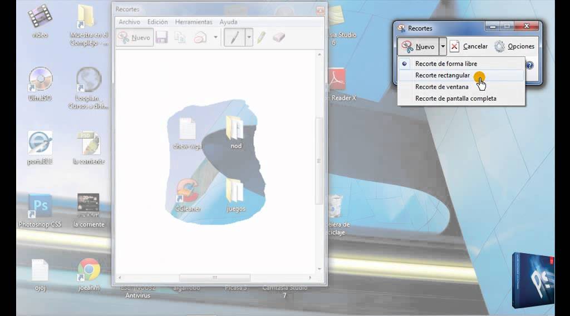
Task: Click the save floppy disk icon
Action: point(162,37)
